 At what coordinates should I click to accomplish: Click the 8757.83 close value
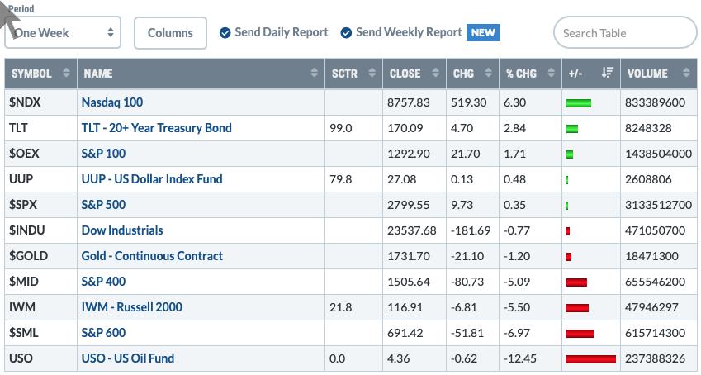[409, 102]
